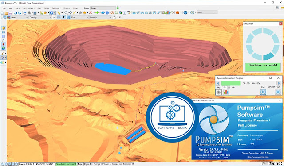Open the Stage 1 dropdown

click(103, 8)
